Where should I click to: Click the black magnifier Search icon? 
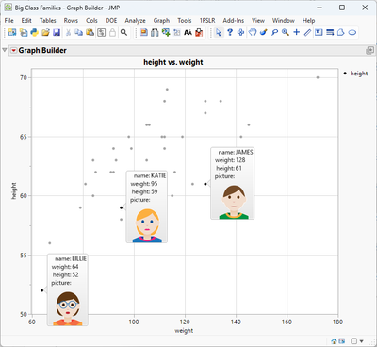(x=123, y=32)
